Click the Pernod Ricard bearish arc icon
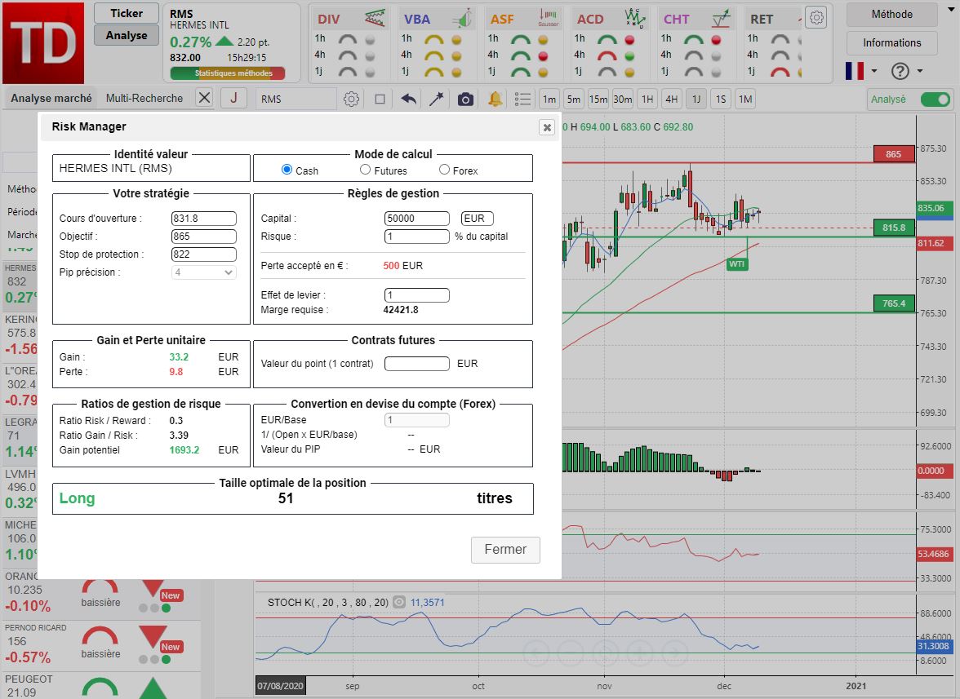Viewport: 960px width, 699px height. coord(100,636)
